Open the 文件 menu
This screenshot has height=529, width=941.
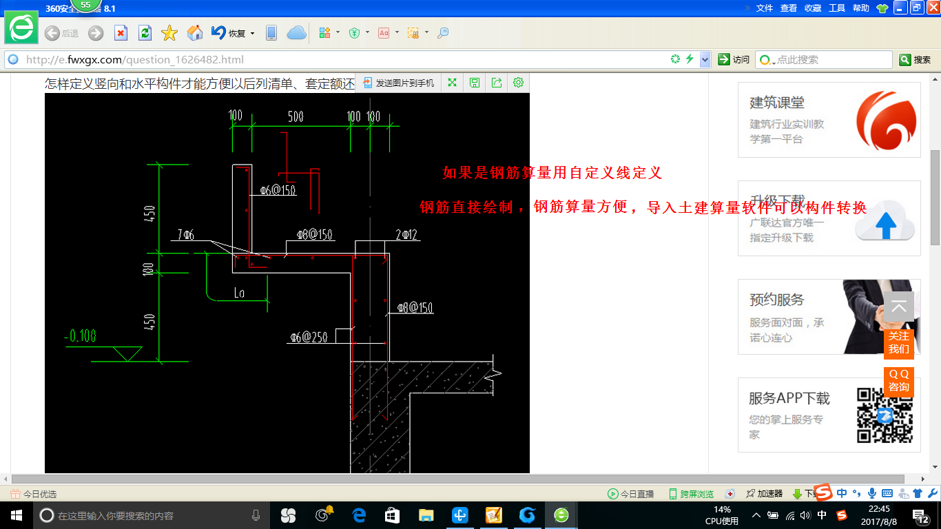pyautogui.click(x=765, y=8)
